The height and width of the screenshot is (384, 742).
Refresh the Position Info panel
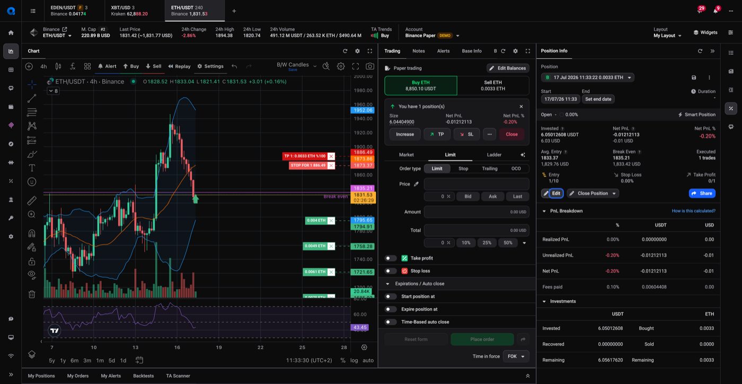(700, 51)
